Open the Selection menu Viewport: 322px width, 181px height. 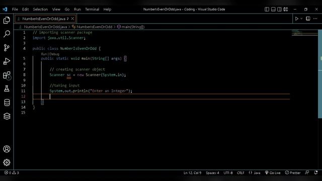(40, 9)
